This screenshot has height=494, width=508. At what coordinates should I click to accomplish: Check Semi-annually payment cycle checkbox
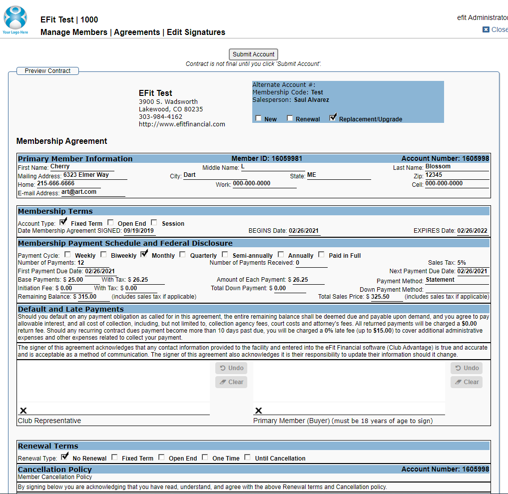point(225,255)
